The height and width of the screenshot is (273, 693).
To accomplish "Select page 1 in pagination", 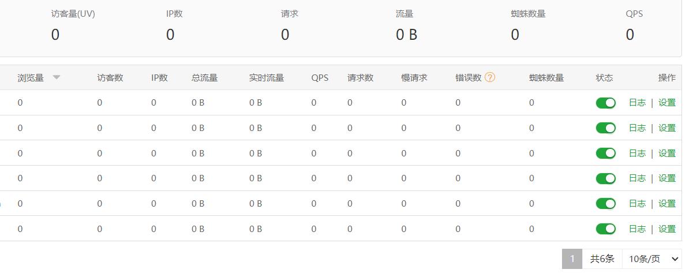I will [x=572, y=259].
